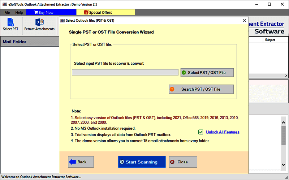Screen dimensions: 289x180
Task: Click the Select PST / OST File button
Action: [x=207, y=73]
